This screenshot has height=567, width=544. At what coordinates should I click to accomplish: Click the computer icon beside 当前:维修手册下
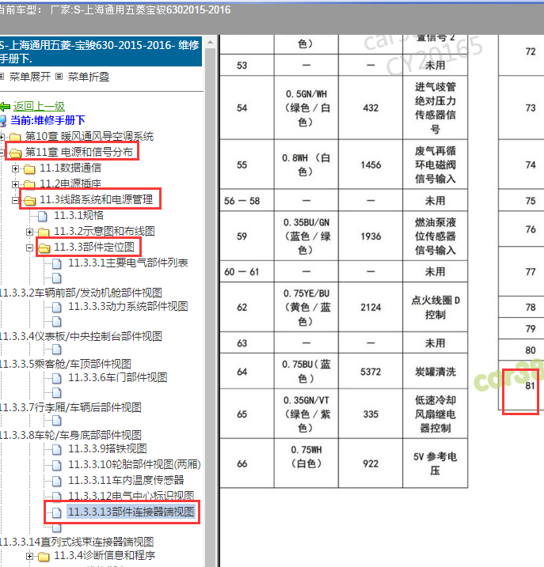(3, 121)
